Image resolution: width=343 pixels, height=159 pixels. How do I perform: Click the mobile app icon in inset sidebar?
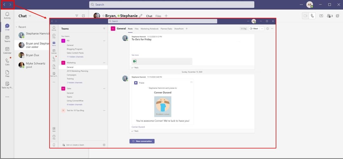coord(54,145)
